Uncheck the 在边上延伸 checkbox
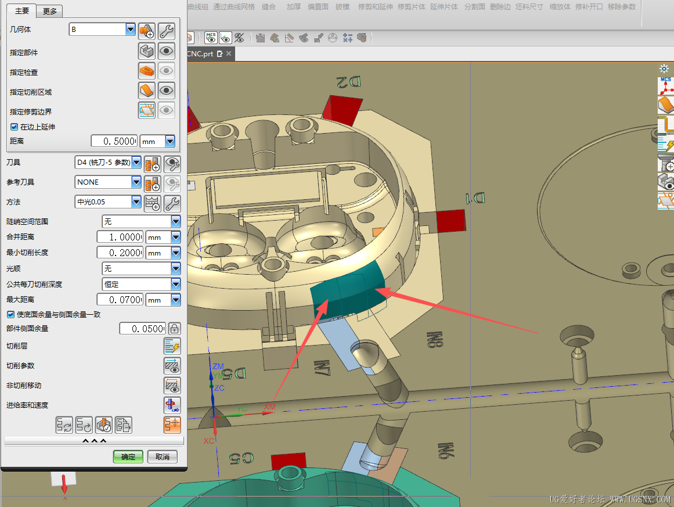The width and height of the screenshot is (674, 507). coord(14,127)
